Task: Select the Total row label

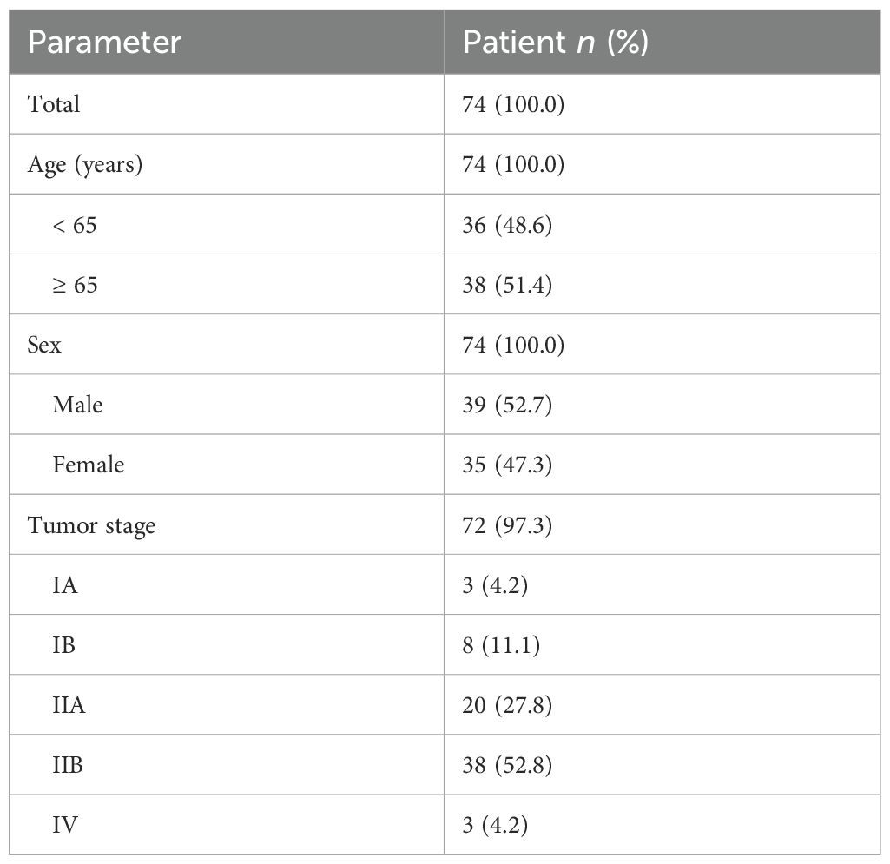Action: click(x=54, y=104)
